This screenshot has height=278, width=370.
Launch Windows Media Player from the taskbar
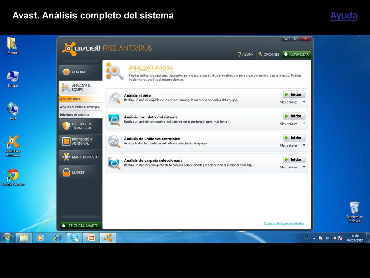(40, 238)
